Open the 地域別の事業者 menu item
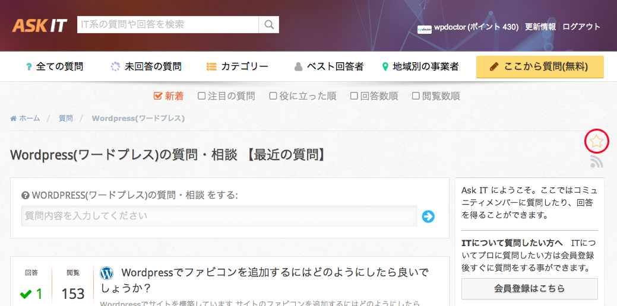 tap(420, 67)
